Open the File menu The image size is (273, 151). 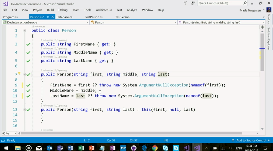click(x=5, y=10)
